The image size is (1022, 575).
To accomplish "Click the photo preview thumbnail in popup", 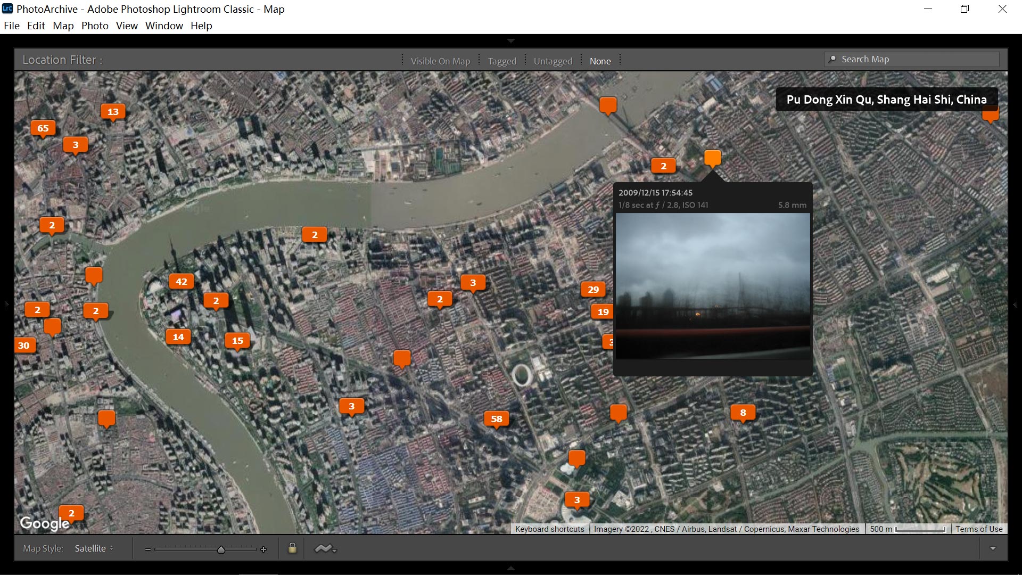I will pyautogui.click(x=713, y=286).
